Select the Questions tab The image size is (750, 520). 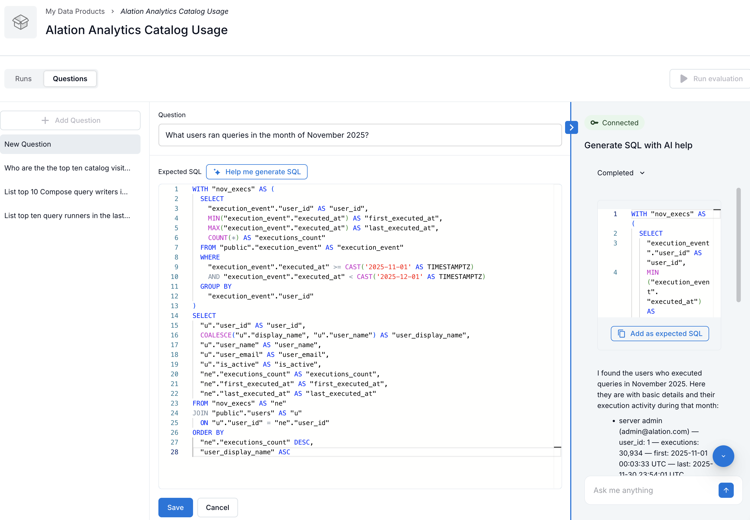pyautogui.click(x=70, y=78)
